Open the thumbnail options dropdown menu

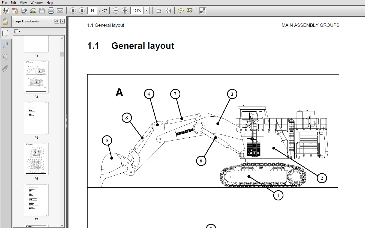(x=17, y=31)
